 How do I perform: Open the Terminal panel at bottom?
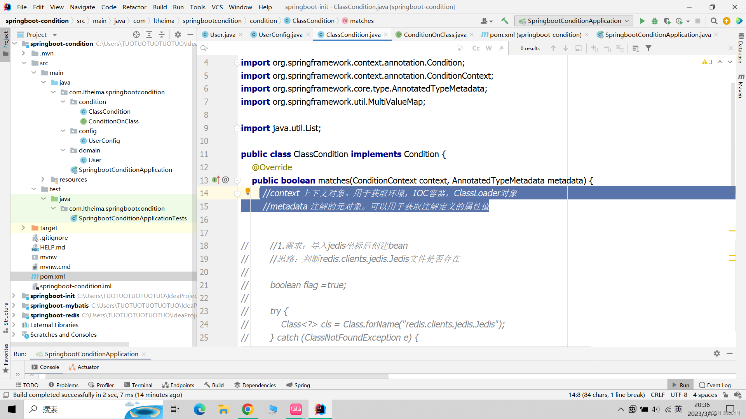tap(138, 385)
